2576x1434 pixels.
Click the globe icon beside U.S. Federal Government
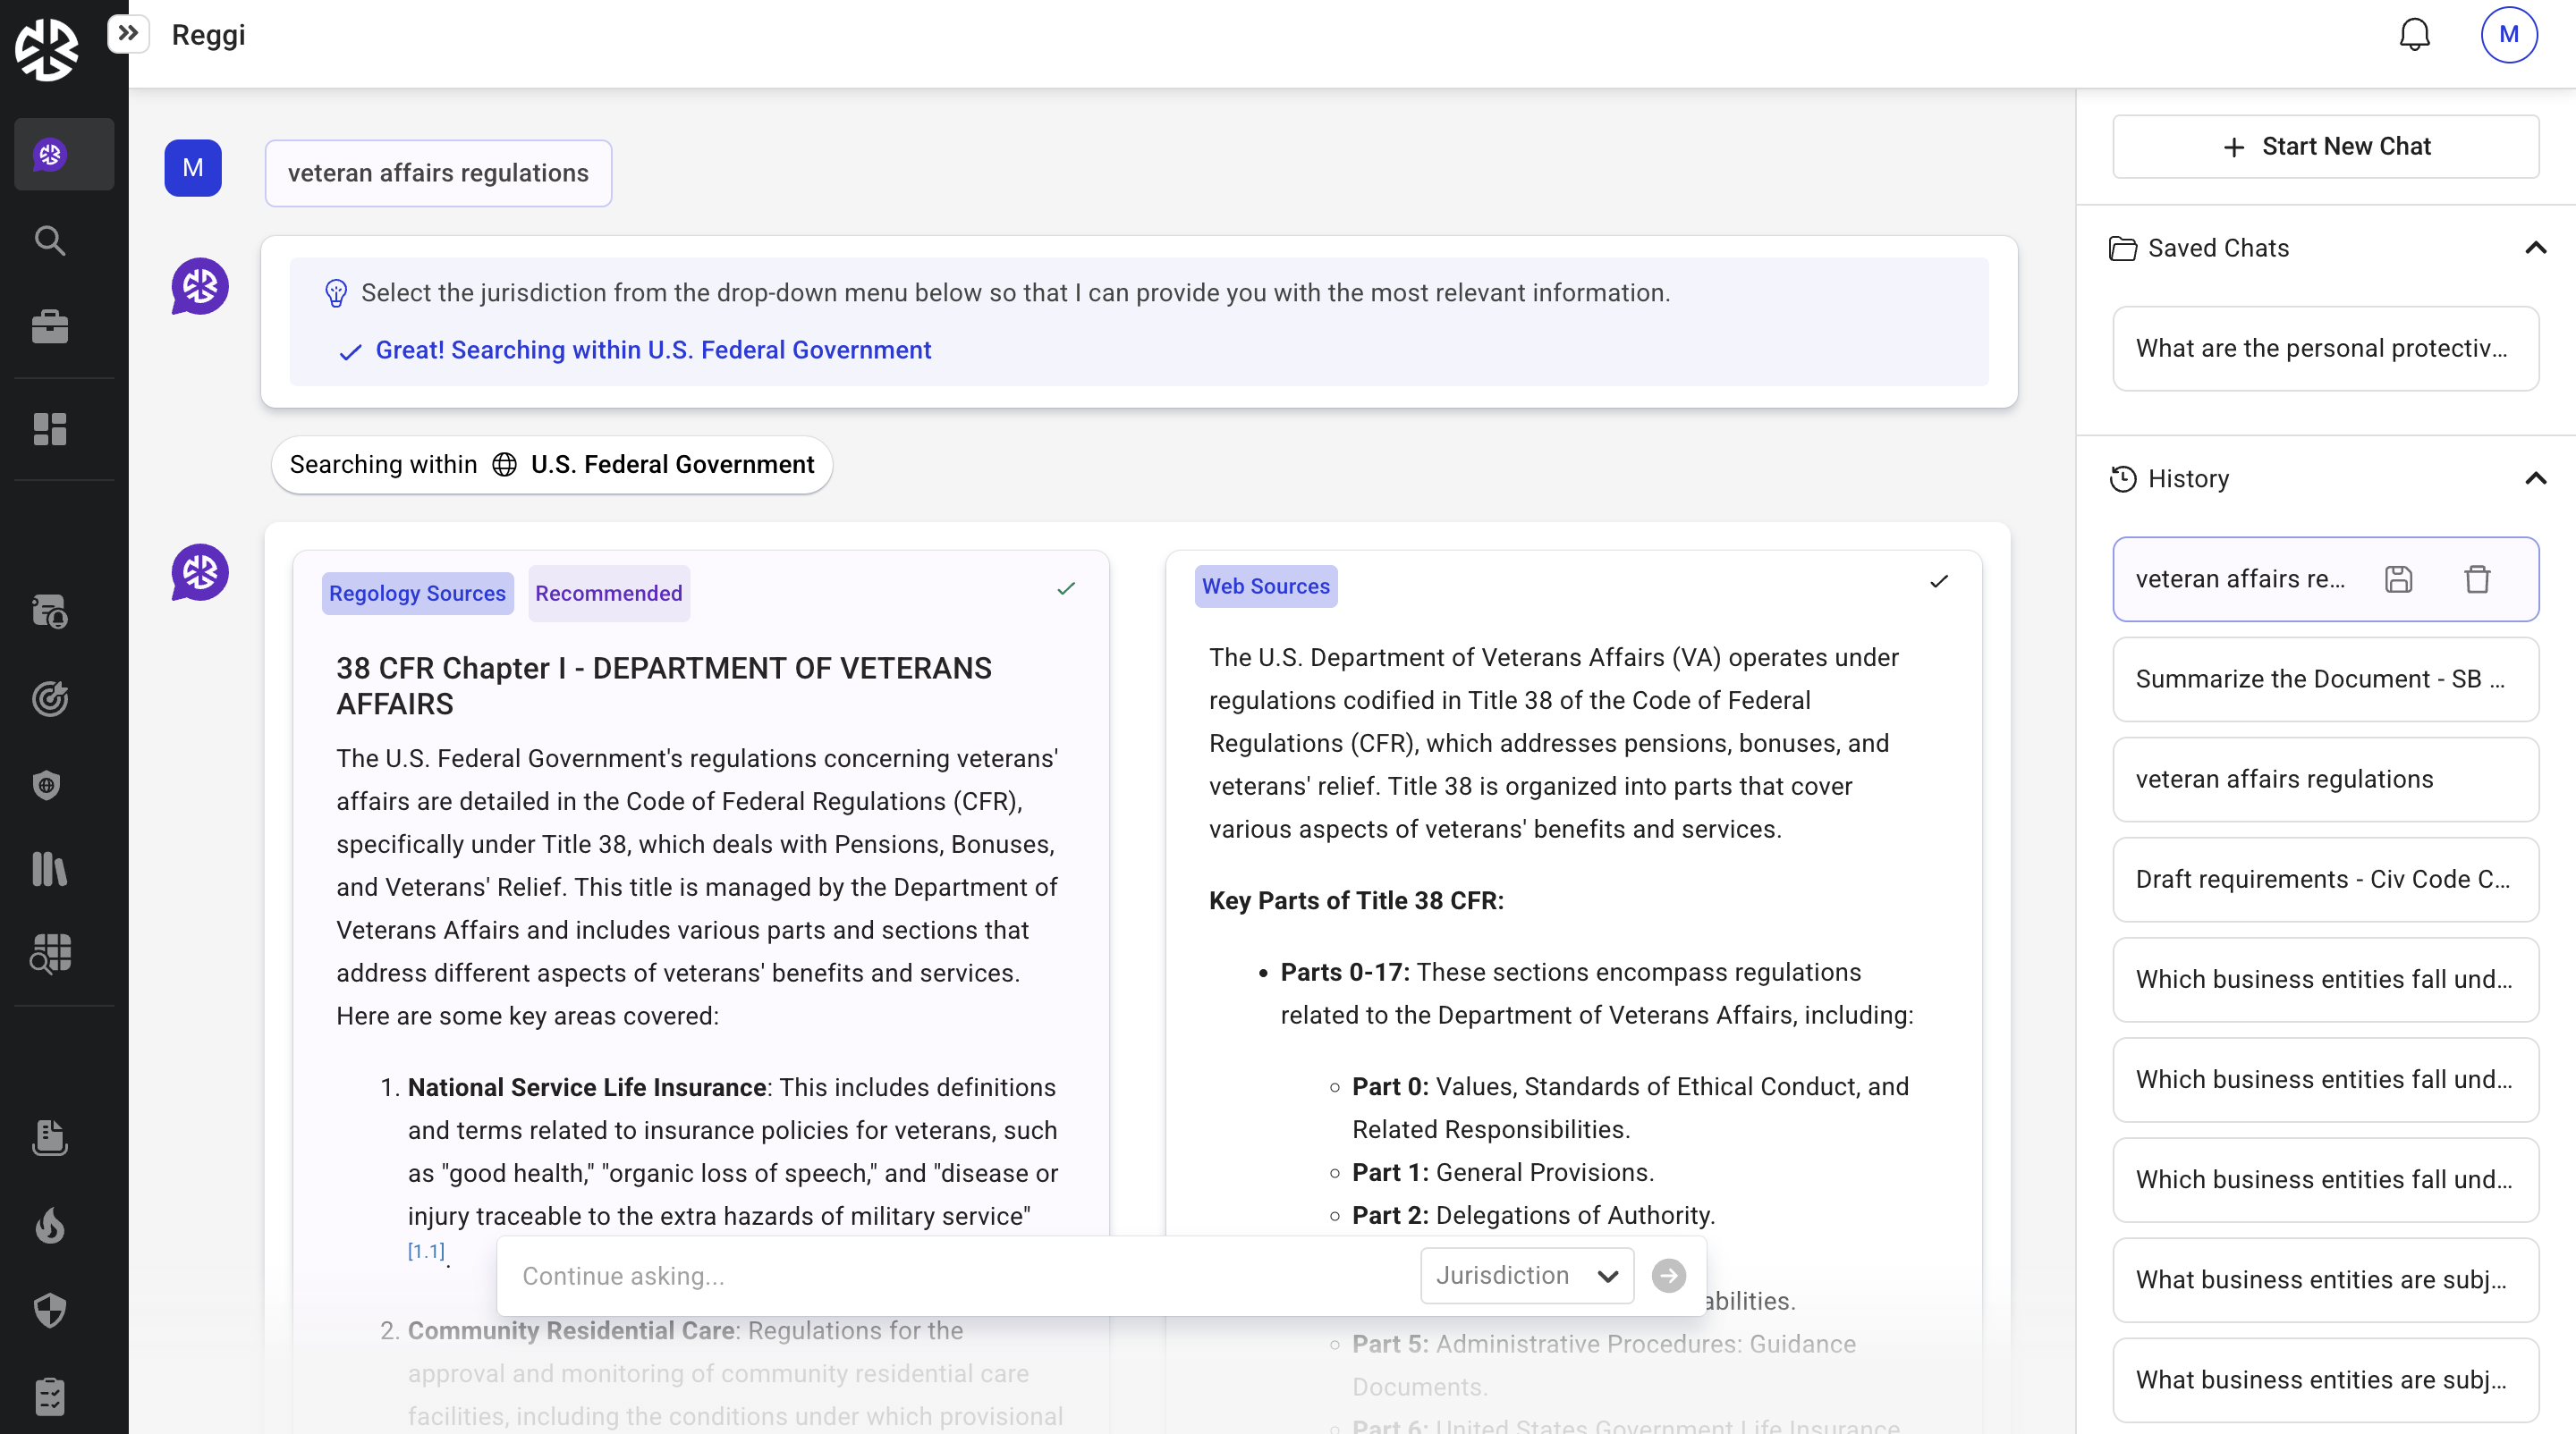(x=505, y=465)
